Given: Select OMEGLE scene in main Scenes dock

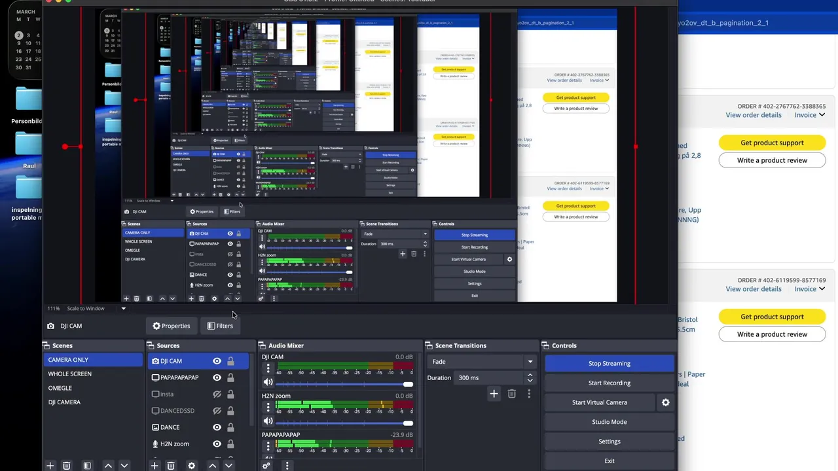Looking at the screenshot, I should [93, 388].
